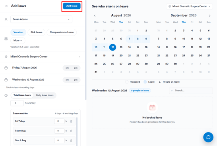The height and width of the screenshot is (146, 217).
Task: Open the Susan Adams employee dropdown
Action: click(x=41, y=19)
